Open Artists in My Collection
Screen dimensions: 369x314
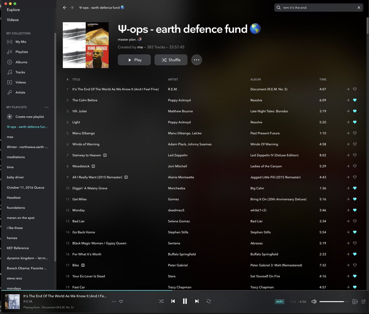[20, 93]
